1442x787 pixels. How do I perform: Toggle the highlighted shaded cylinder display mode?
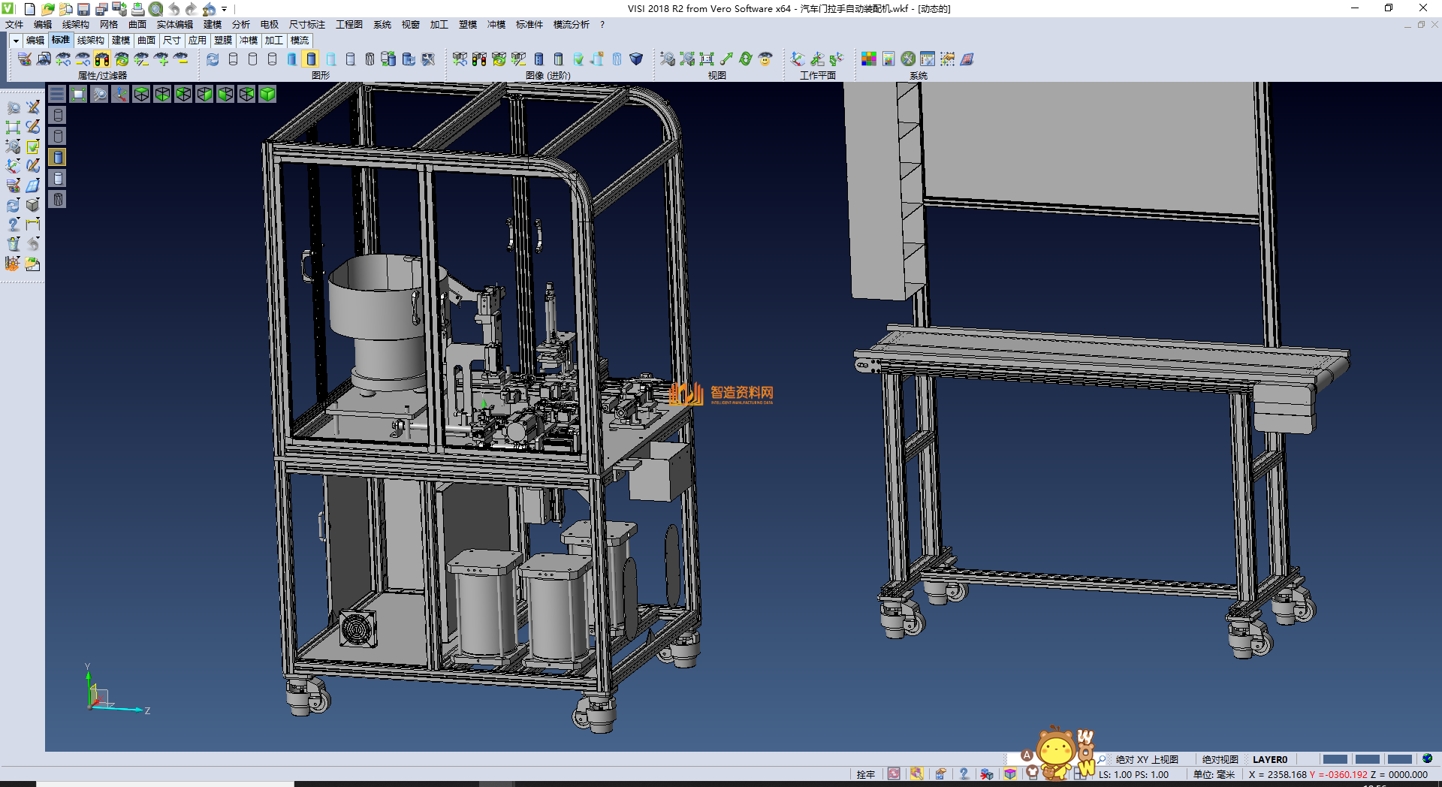tap(311, 59)
